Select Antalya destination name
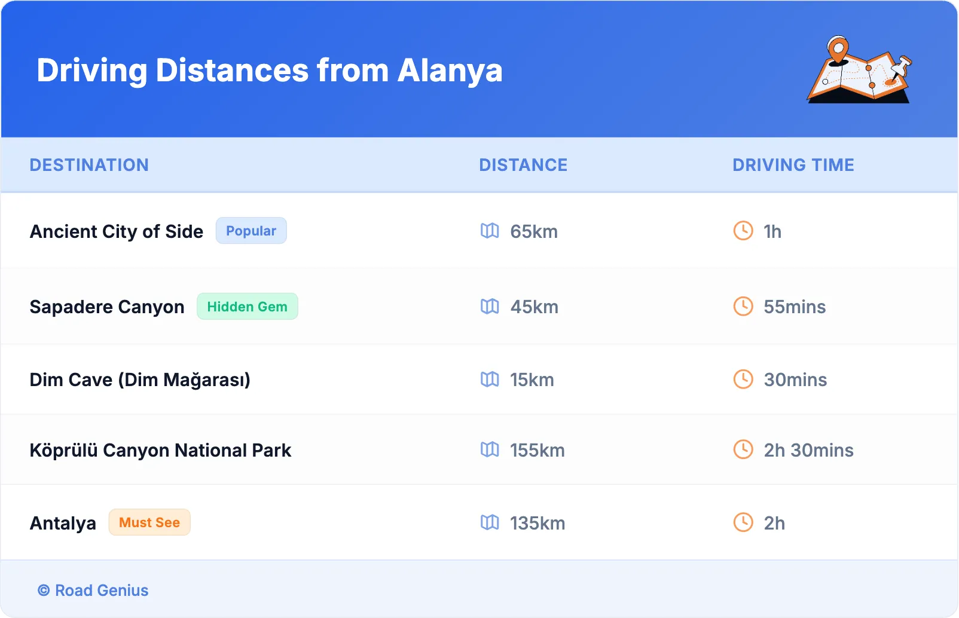The height and width of the screenshot is (618, 959). pyautogui.click(x=63, y=523)
